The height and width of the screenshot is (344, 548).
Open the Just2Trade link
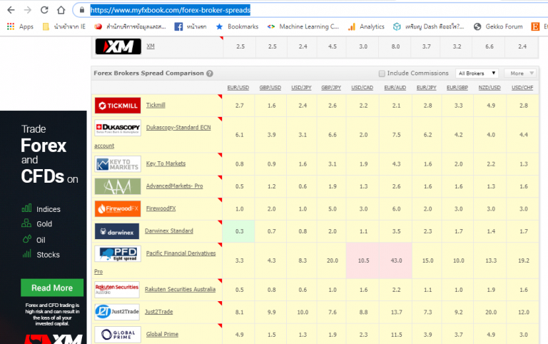click(x=158, y=311)
